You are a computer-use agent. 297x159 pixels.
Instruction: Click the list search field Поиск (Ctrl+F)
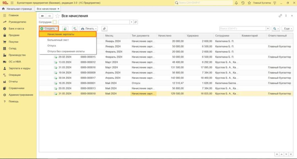tap(242, 29)
